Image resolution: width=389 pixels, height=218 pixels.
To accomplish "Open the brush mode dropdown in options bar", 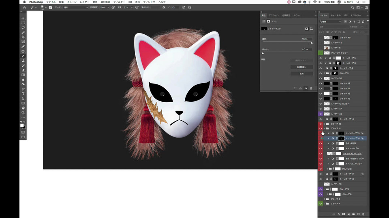I will [x=76, y=7].
